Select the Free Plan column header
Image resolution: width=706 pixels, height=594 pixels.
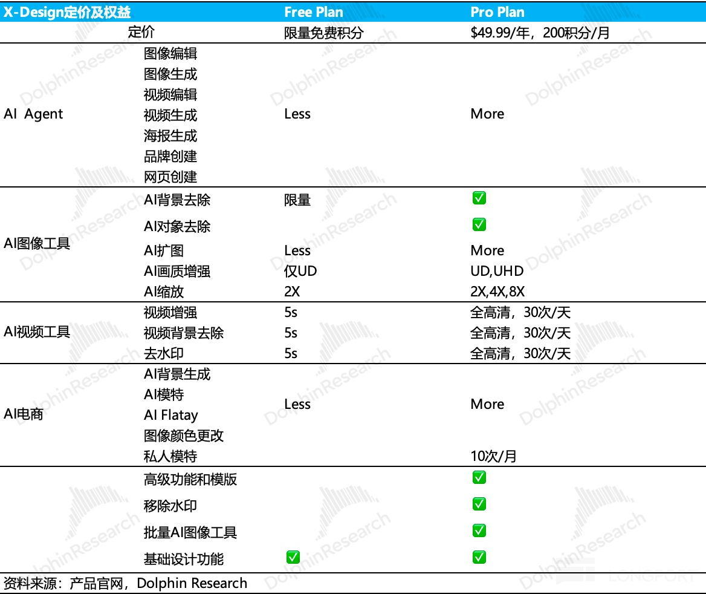click(x=313, y=12)
